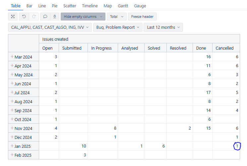
Task: Open the comment speech bubble icon
Action: point(45,17)
